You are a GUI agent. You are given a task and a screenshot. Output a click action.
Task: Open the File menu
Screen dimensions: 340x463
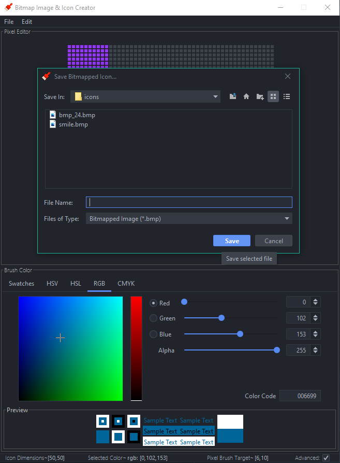[9, 22]
